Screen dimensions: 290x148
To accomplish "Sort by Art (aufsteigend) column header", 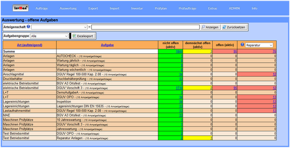I will pos(30,45).
